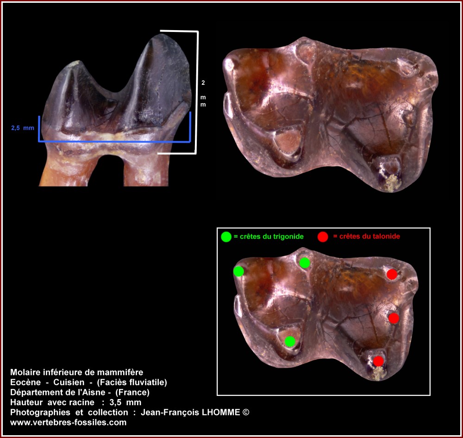Screen dimensions: 463x438
Task: Click the uppermost red marker on the tooth
Action: coord(392,275)
